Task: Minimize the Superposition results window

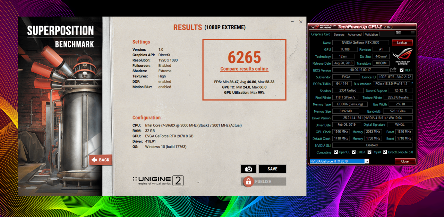Action: [292, 22]
